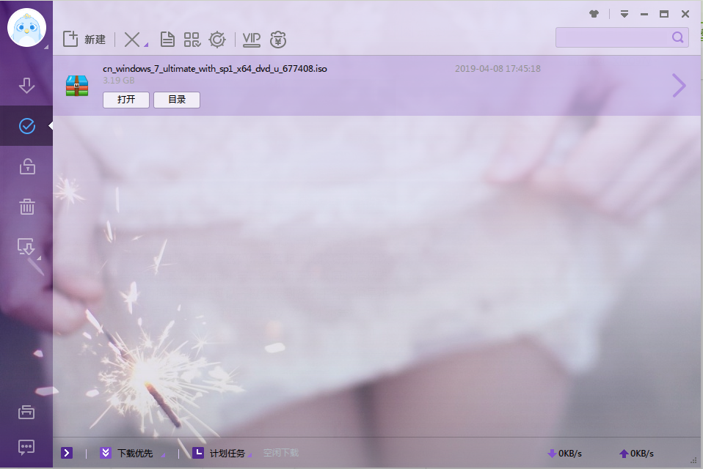Open the skin (t-shirt) icon
Image resolution: width=703 pixels, height=469 pixels.
594,14
